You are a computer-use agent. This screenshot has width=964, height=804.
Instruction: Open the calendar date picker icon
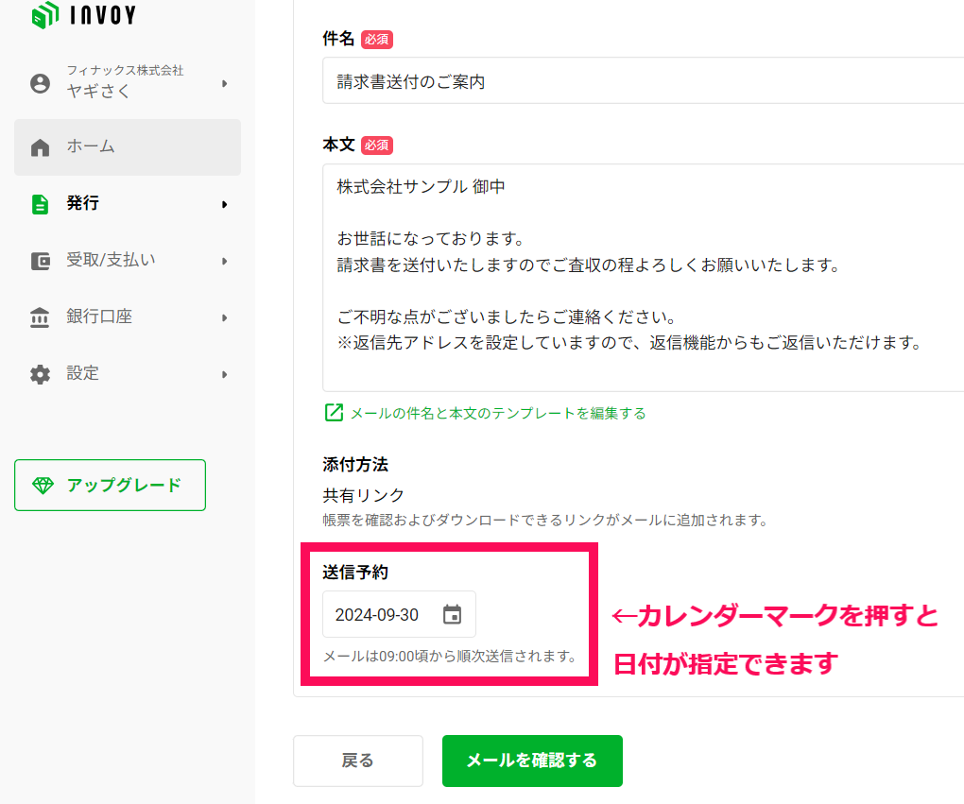452,614
